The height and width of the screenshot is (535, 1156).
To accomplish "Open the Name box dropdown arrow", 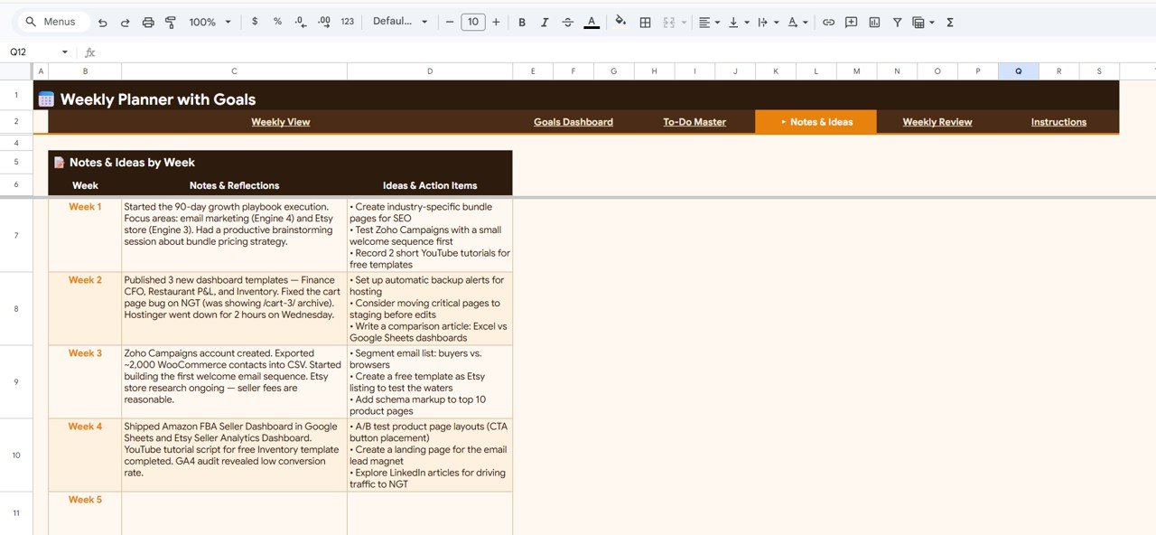I will [64, 52].
